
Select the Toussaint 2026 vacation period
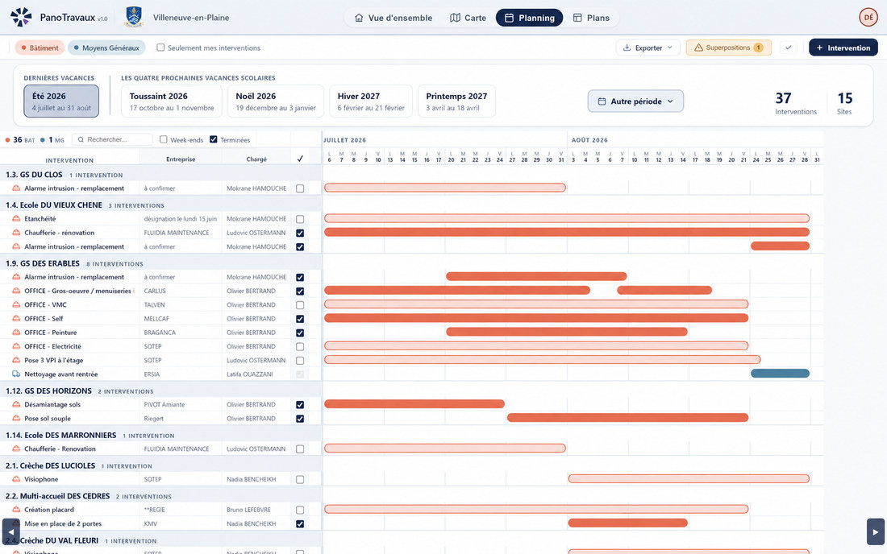point(172,101)
